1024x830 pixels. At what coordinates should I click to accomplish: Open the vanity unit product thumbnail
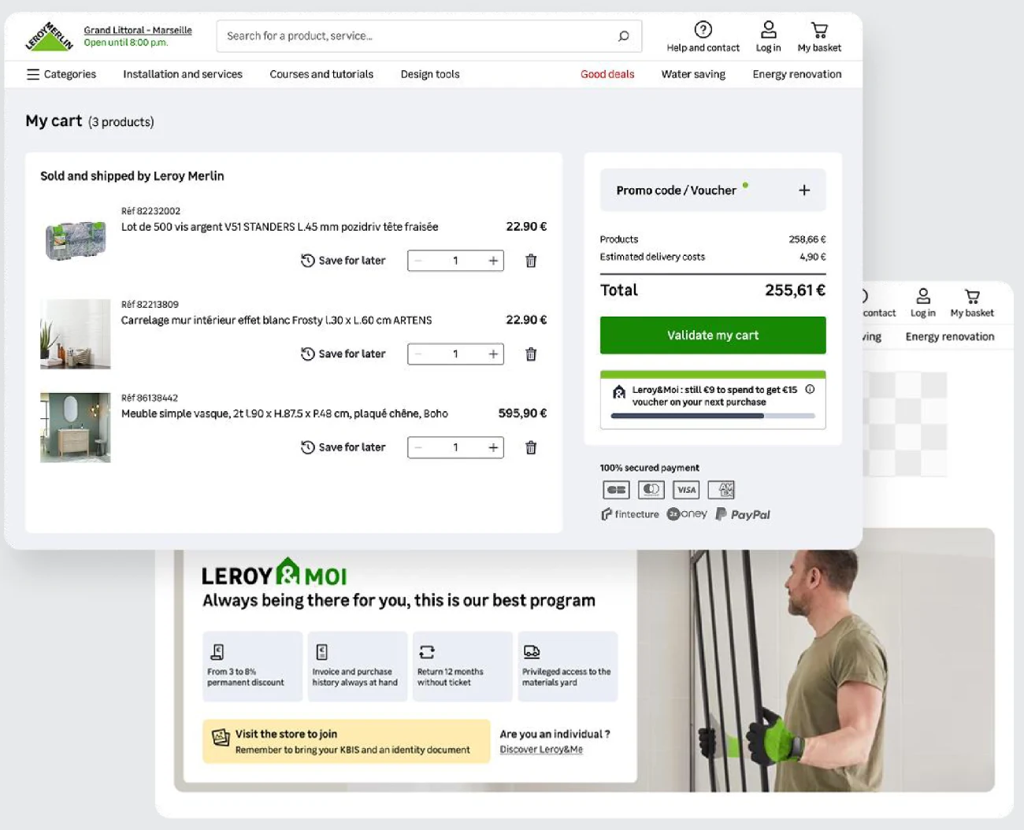coord(76,428)
